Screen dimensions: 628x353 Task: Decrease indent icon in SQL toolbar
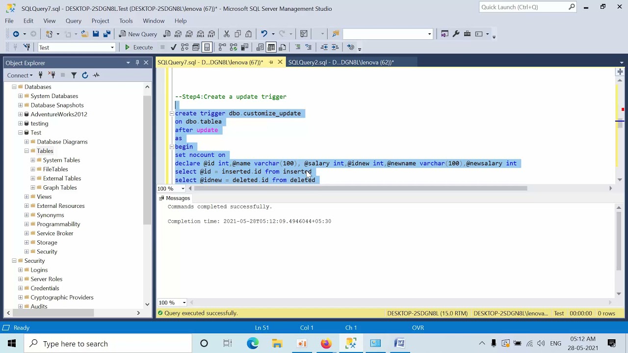(x=324, y=47)
